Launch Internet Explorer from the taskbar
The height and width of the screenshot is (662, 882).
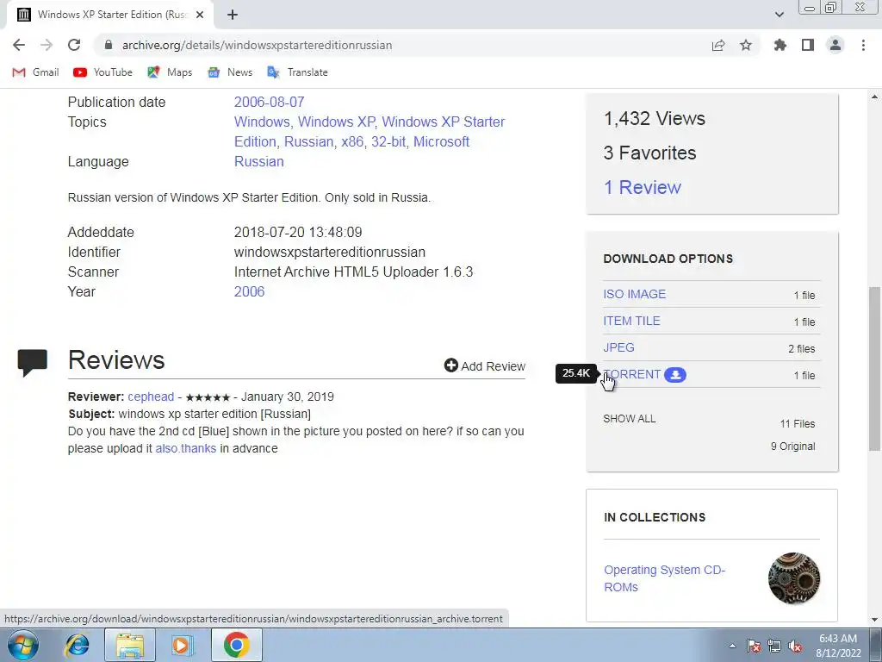pos(77,645)
